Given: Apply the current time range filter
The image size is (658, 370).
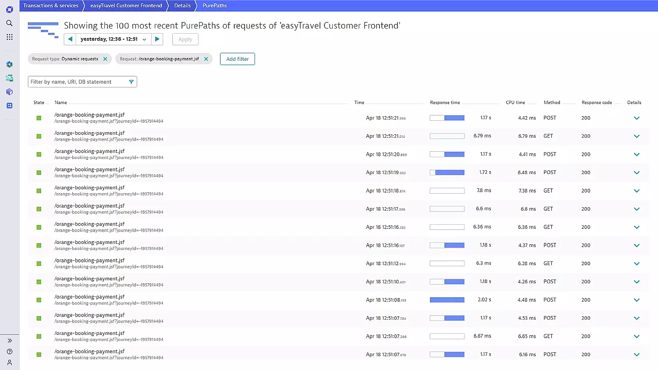Looking at the screenshot, I should tap(185, 39).
